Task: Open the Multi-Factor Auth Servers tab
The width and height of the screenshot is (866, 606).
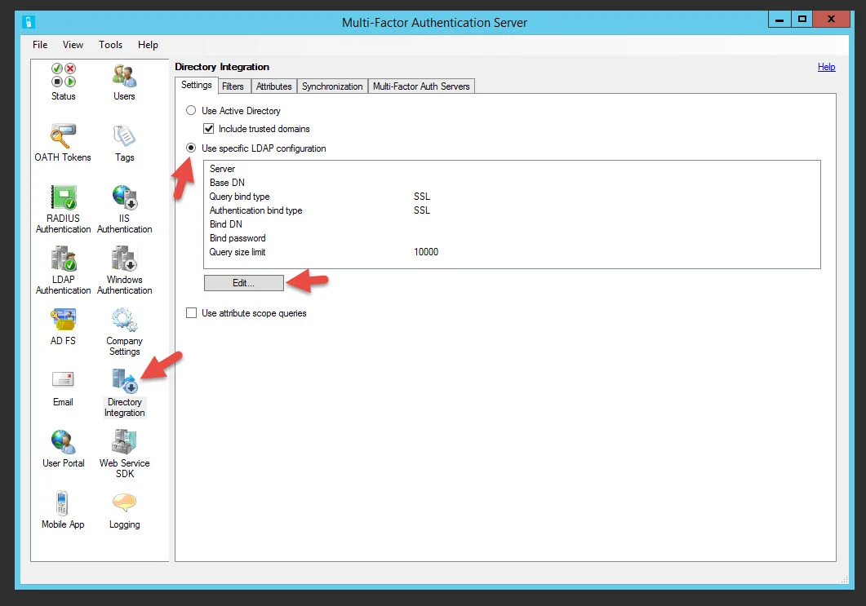Action: click(421, 86)
